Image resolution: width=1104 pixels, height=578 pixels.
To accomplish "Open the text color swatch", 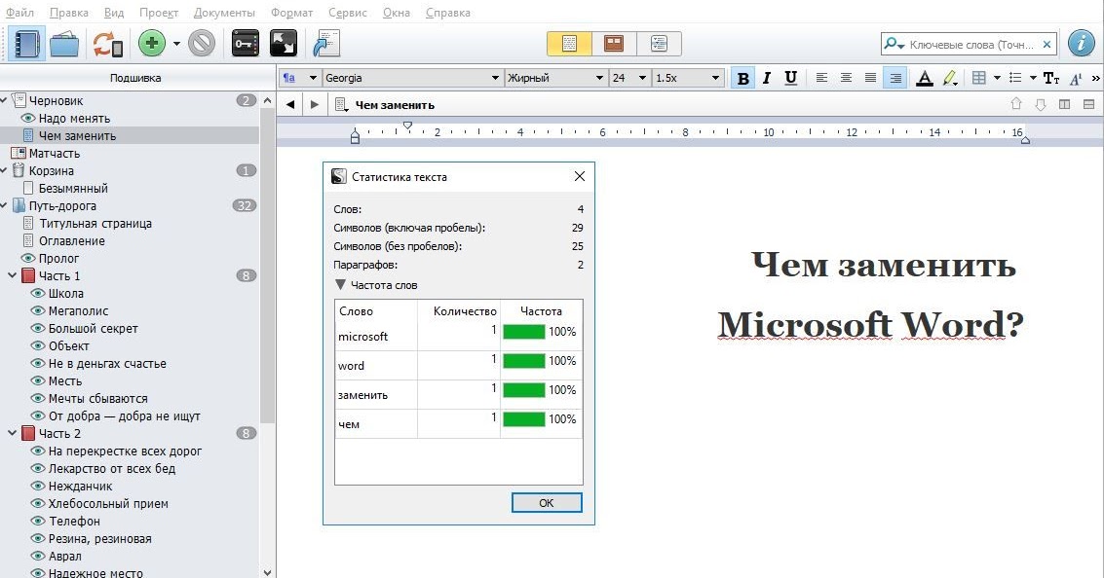I will click(x=925, y=78).
